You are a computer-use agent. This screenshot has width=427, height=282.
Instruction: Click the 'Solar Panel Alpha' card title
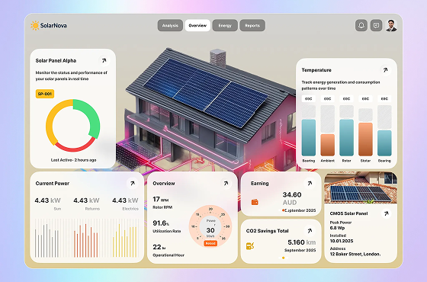point(56,60)
